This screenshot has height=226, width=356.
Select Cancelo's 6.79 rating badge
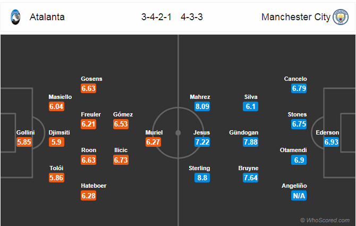click(299, 88)
